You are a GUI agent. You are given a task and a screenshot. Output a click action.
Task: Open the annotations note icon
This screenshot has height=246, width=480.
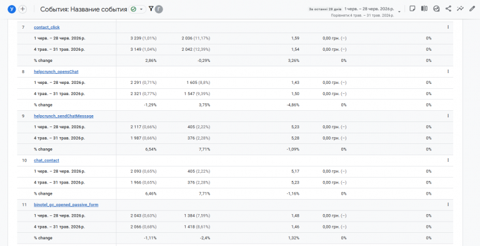click(x=412, y=9)
